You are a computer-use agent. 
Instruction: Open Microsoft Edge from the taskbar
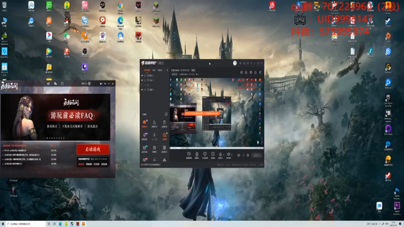pos(60,224)
